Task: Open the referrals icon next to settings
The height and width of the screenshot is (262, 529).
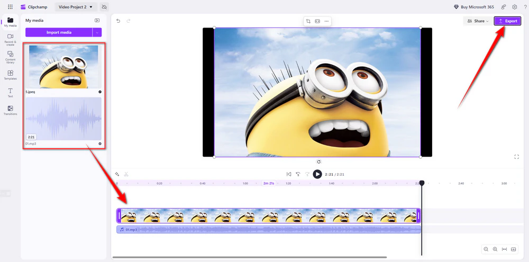Action: [504, 7]
